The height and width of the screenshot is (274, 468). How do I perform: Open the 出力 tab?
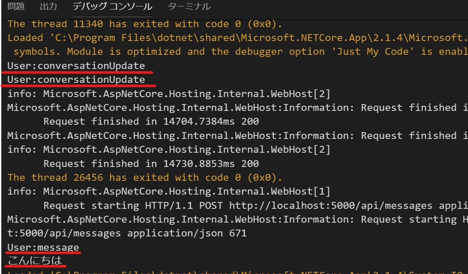pyautogui.click(x=48, y=6)
